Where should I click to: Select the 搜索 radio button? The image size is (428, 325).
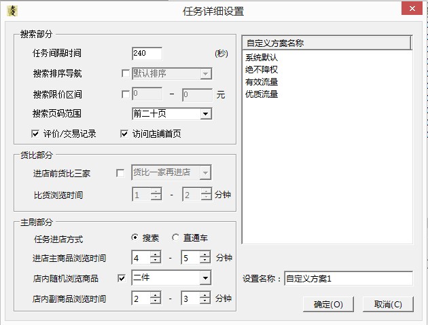(135, 237)
